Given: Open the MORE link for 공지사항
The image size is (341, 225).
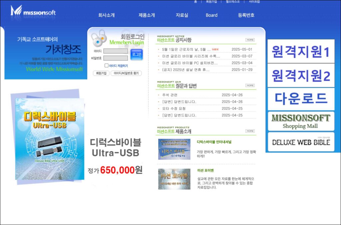Looking at the screenshot, I should tap(250, 40).
